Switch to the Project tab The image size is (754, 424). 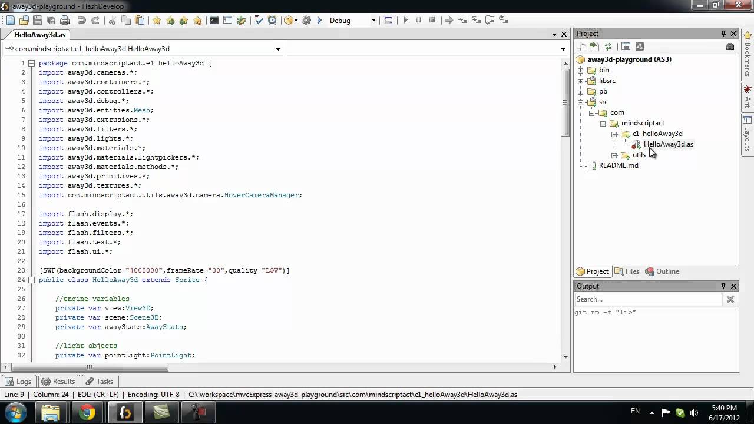593,271
